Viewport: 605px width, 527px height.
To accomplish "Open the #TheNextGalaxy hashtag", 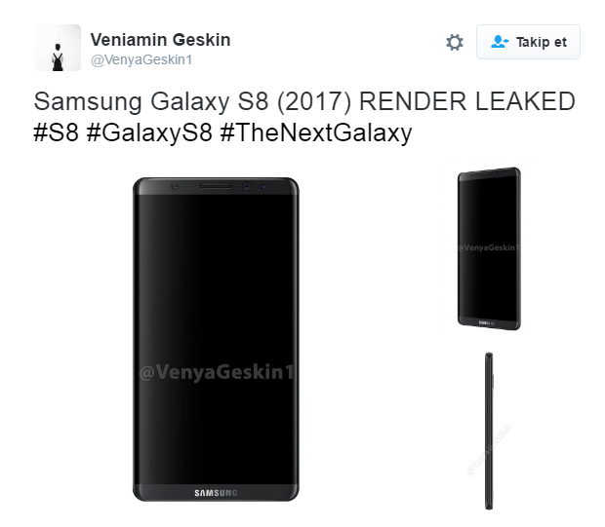I will pyautogui.click(x=316, y=133).
